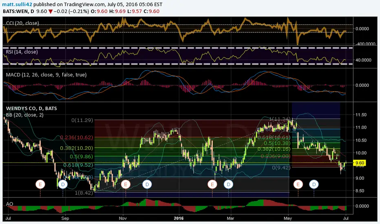Click the dividend D marker near September

point(63,184)
